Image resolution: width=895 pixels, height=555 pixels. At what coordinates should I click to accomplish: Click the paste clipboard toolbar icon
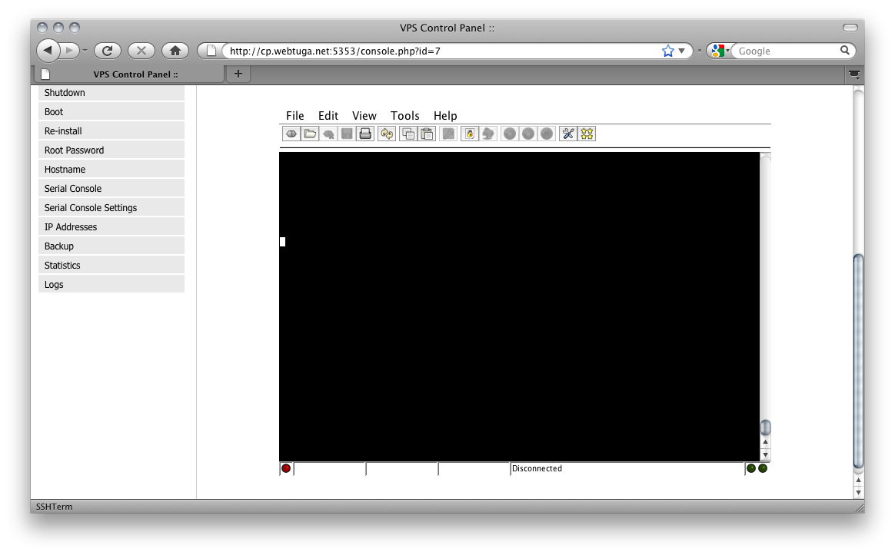click(x=427, y=134)
